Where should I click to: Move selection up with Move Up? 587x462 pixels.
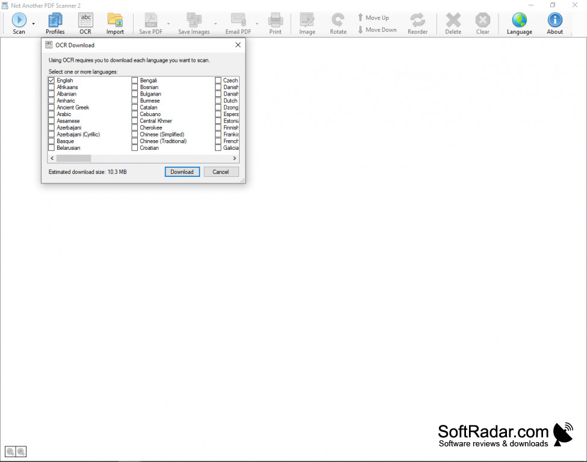coord(373,17)
